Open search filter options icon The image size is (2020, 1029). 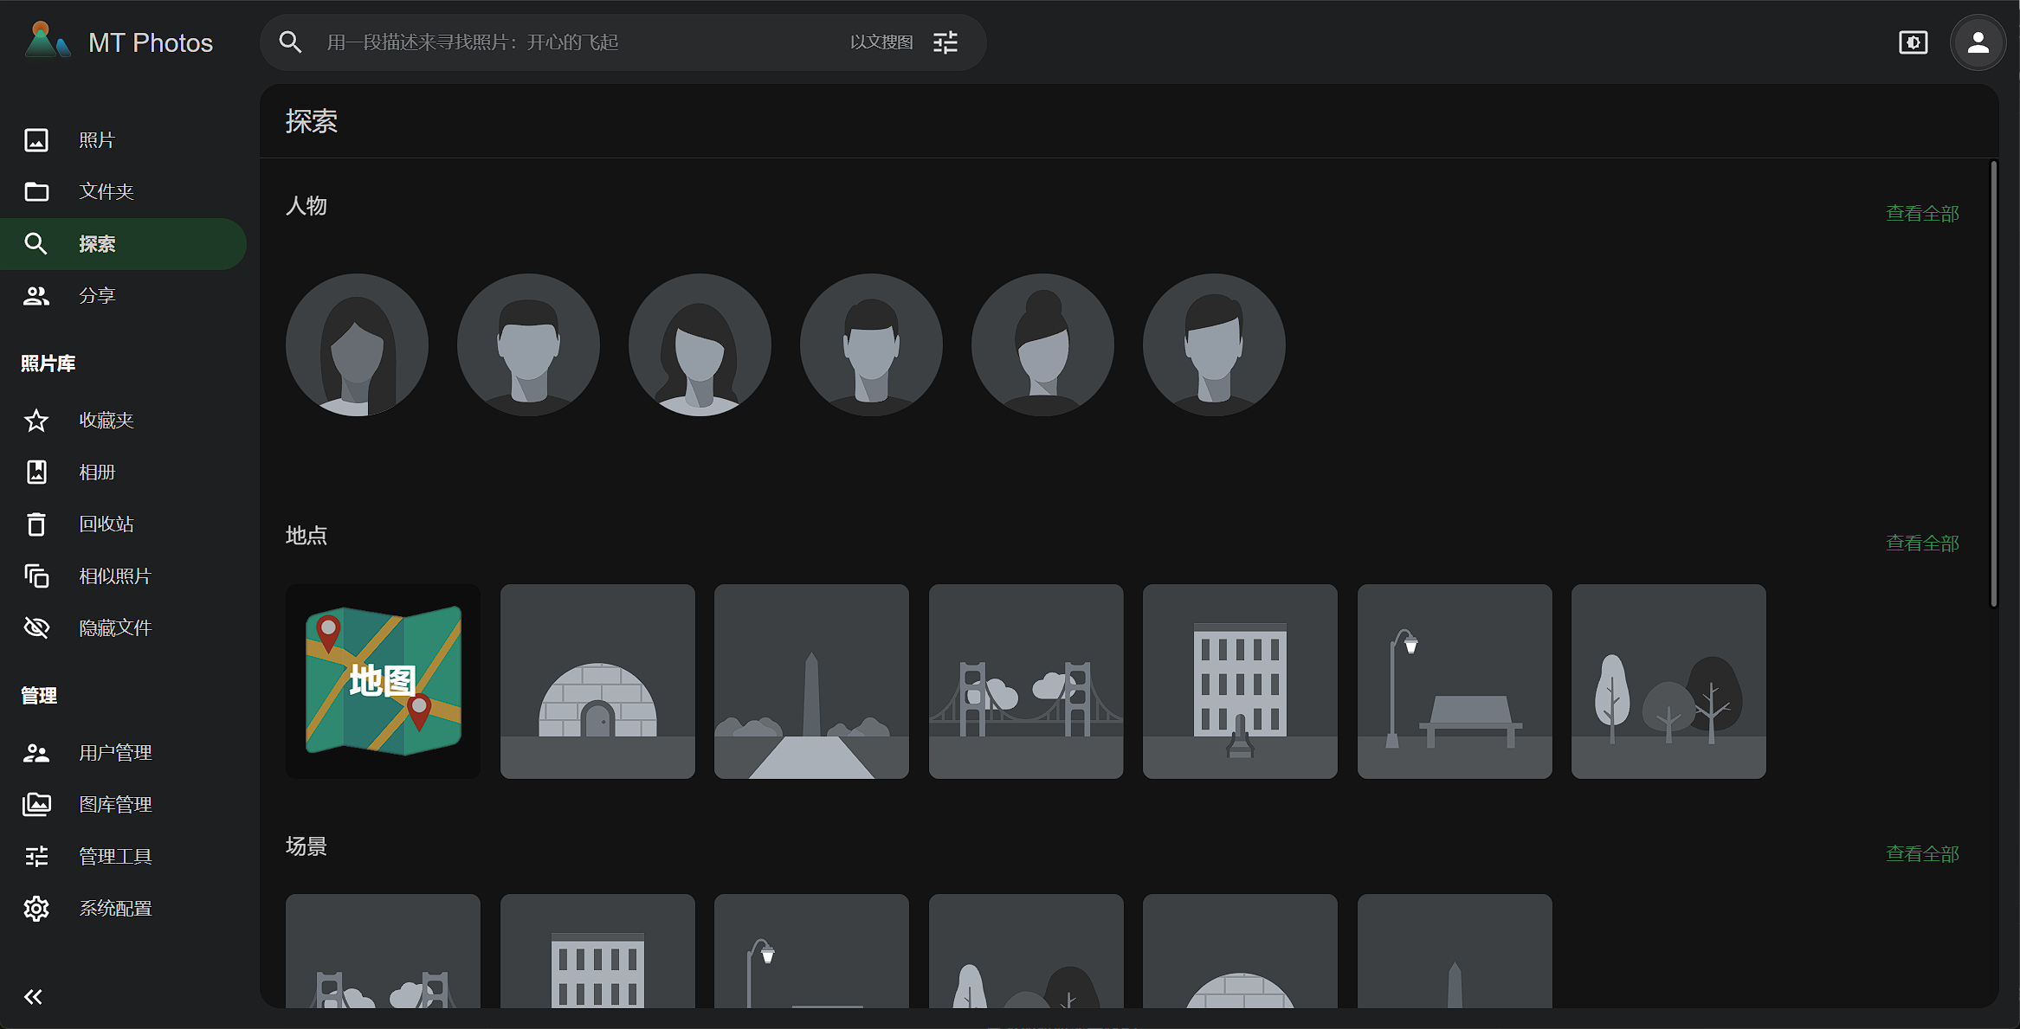coord(945,42)
